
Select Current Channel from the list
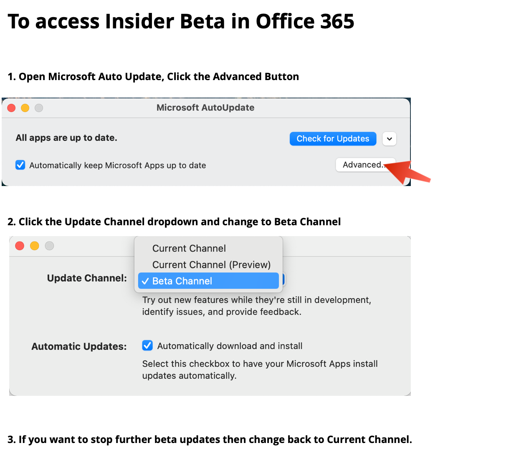pyautogui.click(x=189, y=249)
